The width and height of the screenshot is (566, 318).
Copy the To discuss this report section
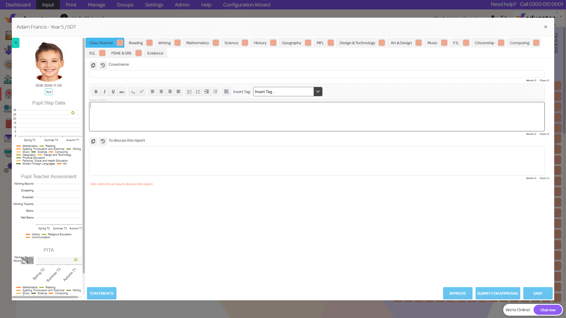93,141
